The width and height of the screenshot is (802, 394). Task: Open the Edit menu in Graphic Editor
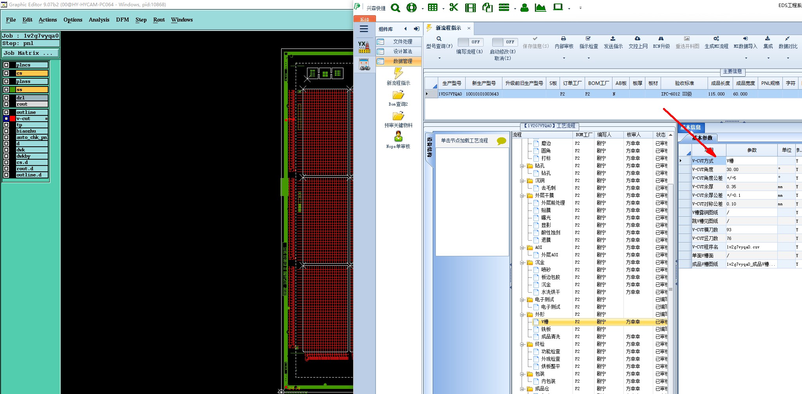point(27,20)
